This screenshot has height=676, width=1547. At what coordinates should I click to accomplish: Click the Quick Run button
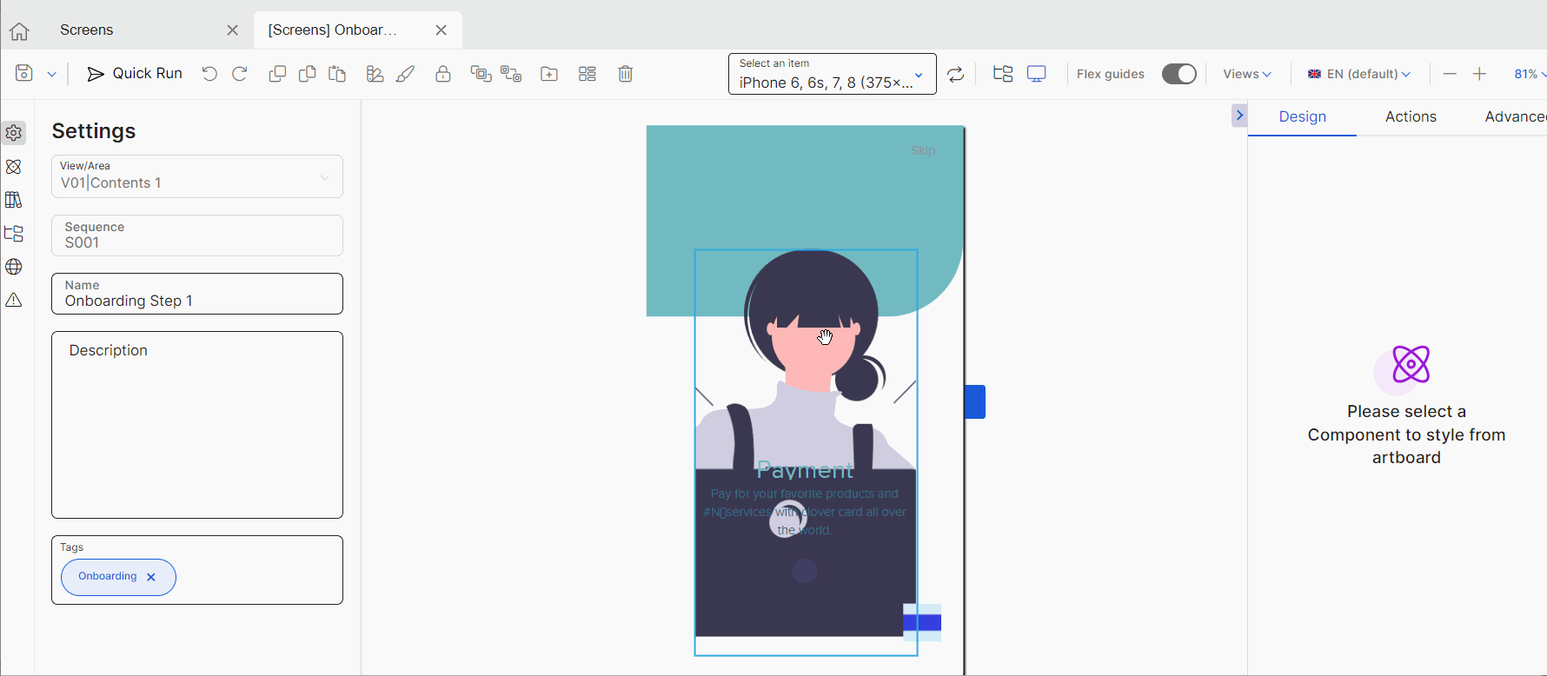(135, 74)
